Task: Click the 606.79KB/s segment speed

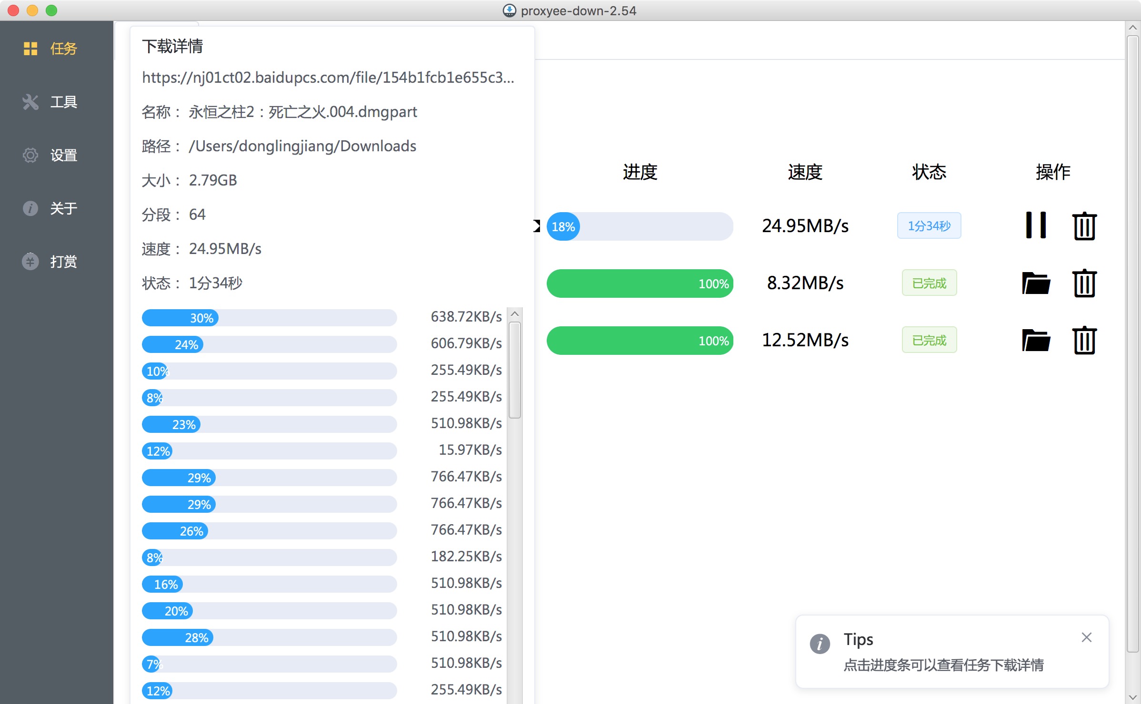Action: 466,343
